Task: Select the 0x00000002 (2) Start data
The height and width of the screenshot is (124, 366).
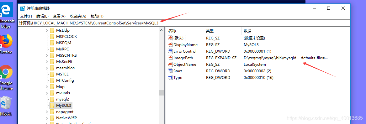Action: [257, 71]
